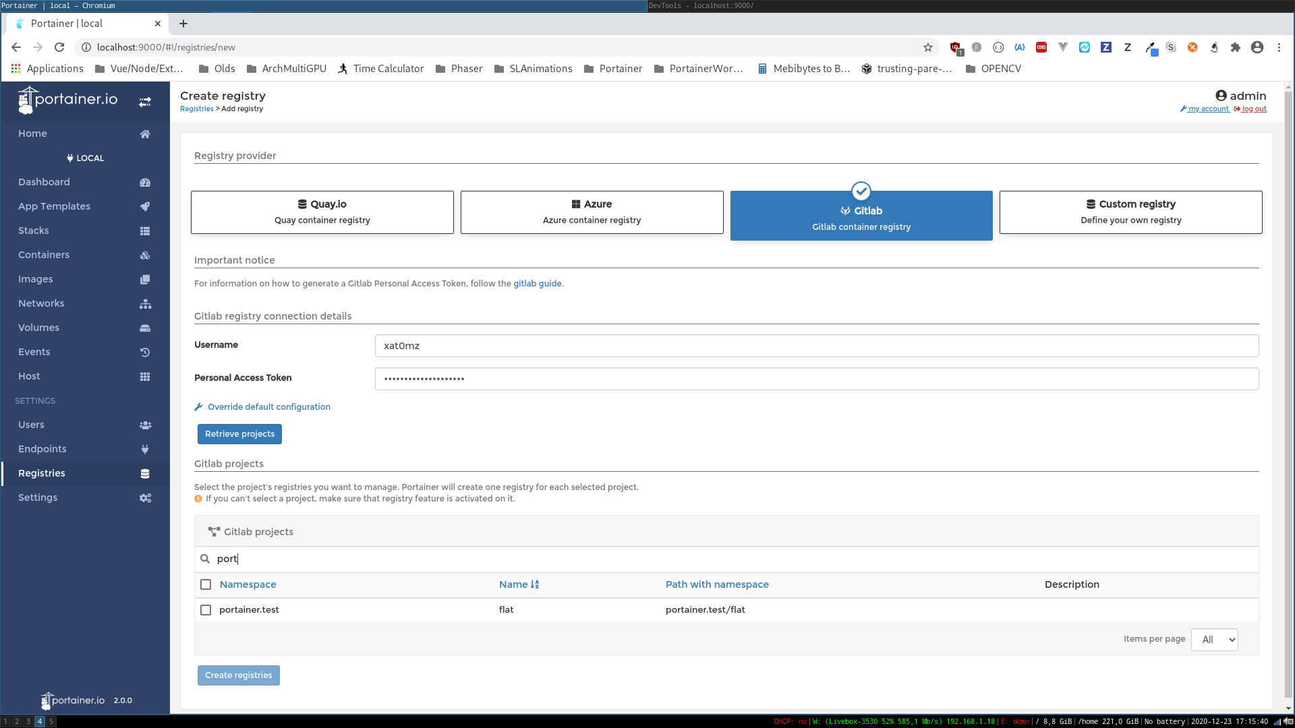Open the gitlab guide link
Viewport: 1295px width, 728px height.
coord(537,284)
